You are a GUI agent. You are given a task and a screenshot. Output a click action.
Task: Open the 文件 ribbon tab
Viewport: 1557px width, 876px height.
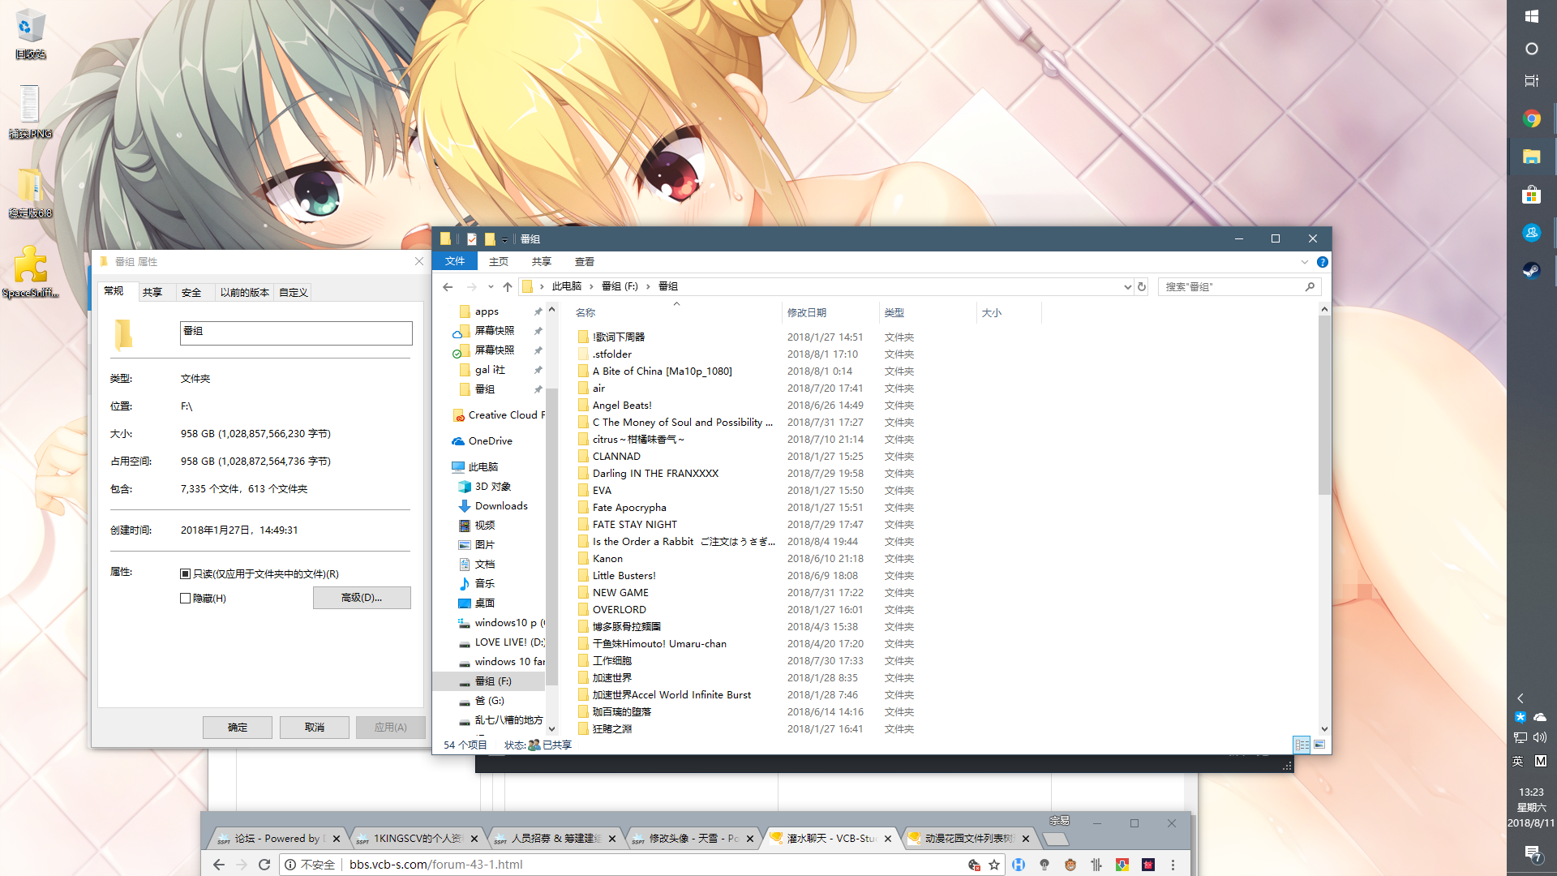point(455,261)
